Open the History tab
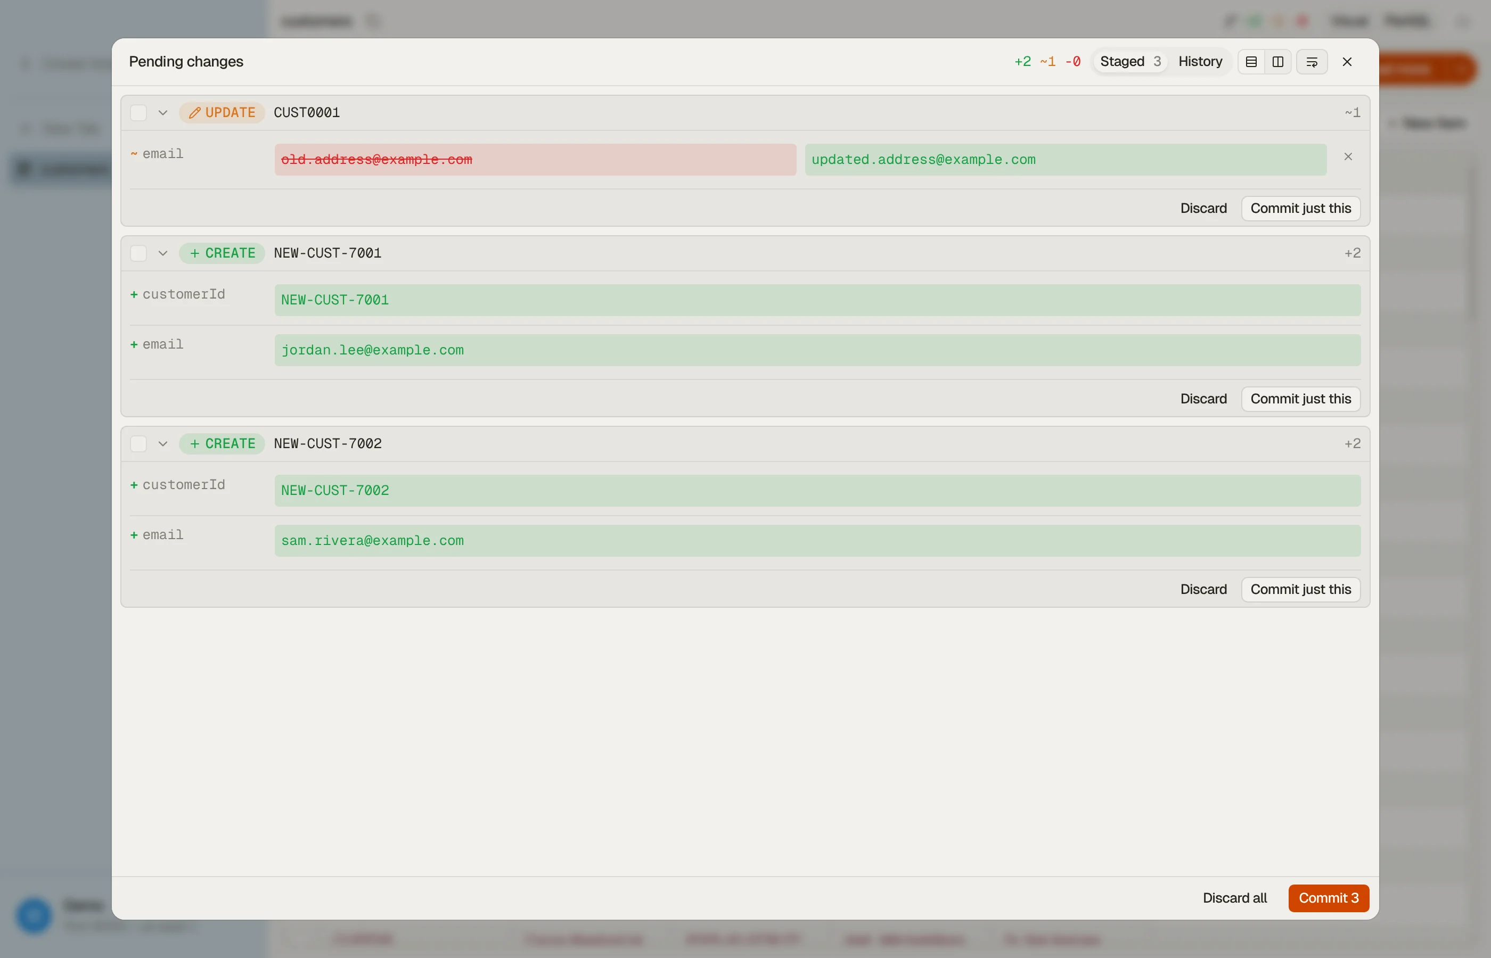This screenshot has width=1491, height=958. [x=1200, y=62]
